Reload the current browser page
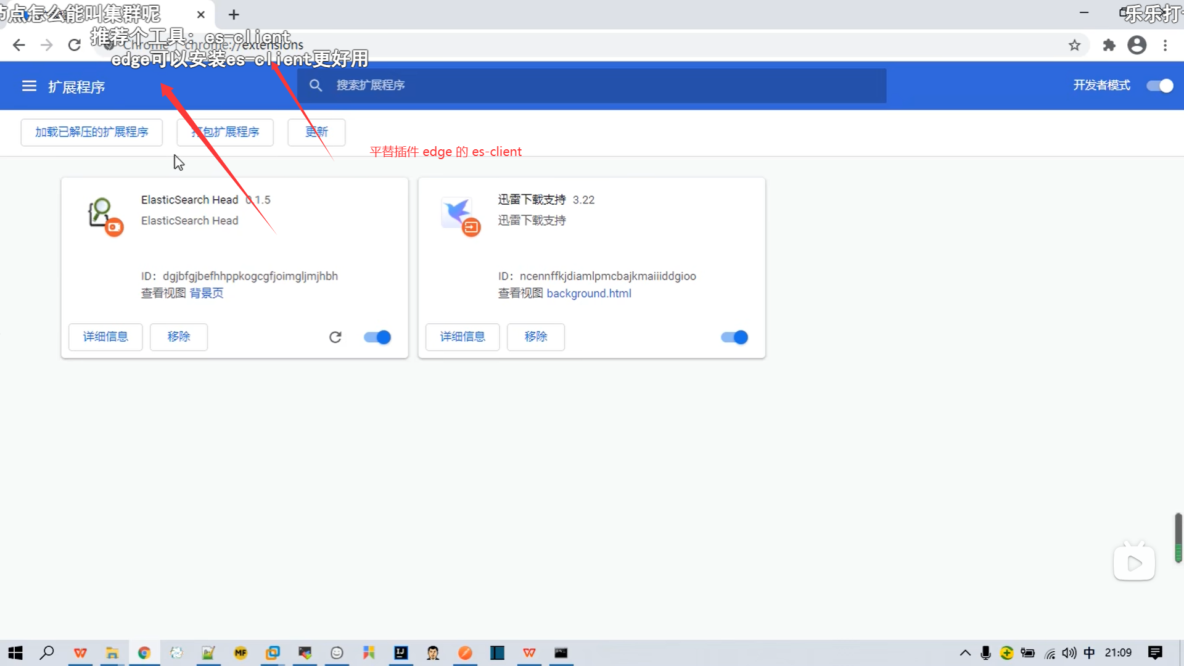Screen dimensions: 1184x666 pos(75,45)
